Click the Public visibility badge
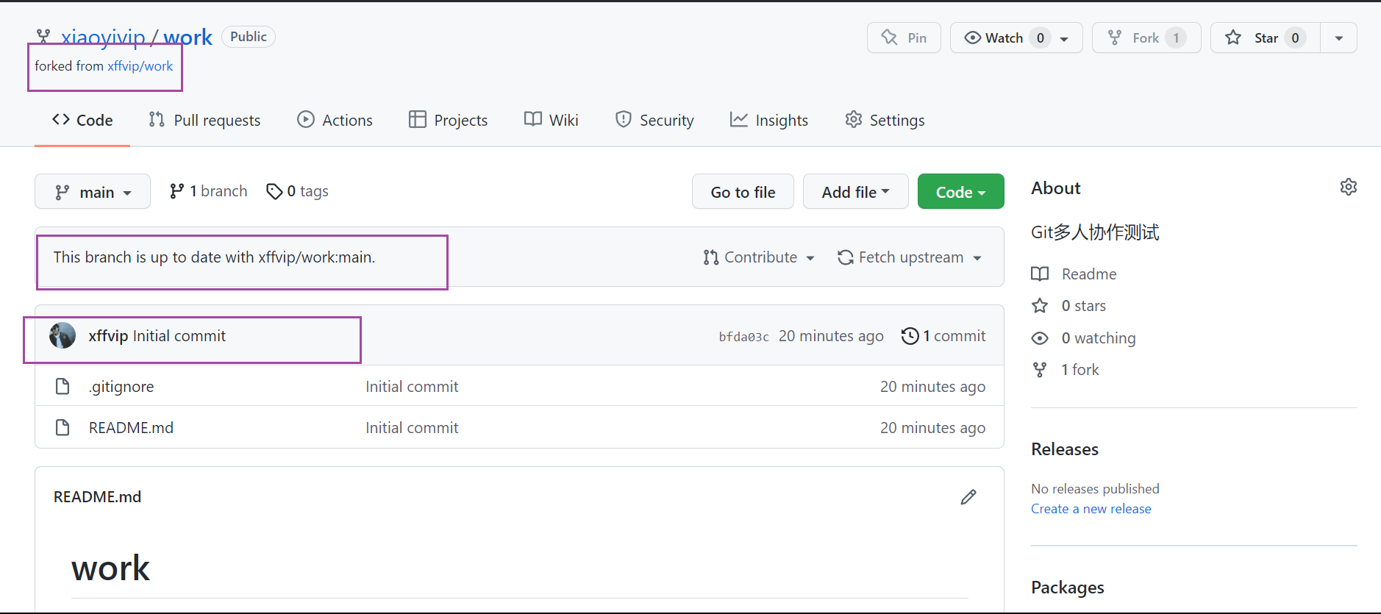 click(x=249, y=37)
